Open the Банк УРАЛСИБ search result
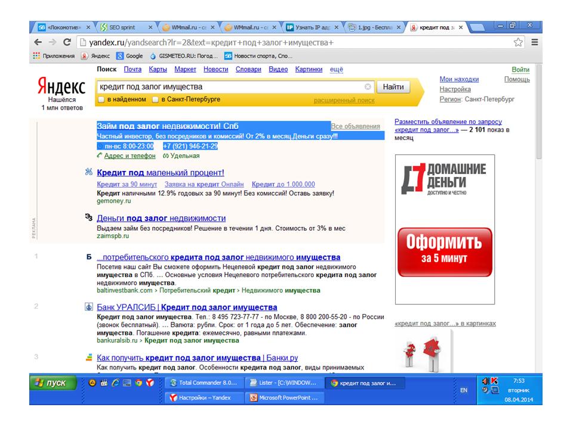This screenshot has width=573, height=429. [x=187, y=307]
